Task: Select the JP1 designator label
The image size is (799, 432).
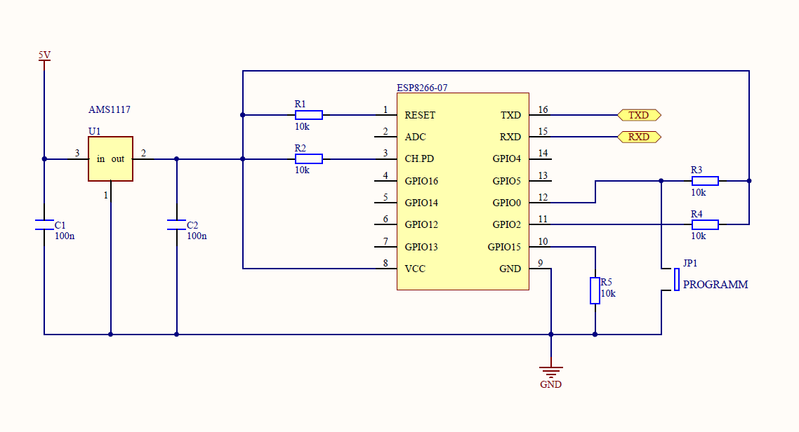Action: pyautogui.click(x=690, y=263)
